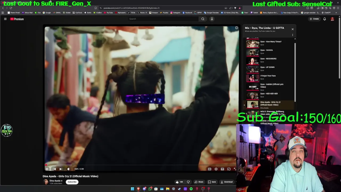Image resolution: width=341 pixels, height=192 pixels.
Task: Open Discord from the taskbar
Action: pos(144,189)
